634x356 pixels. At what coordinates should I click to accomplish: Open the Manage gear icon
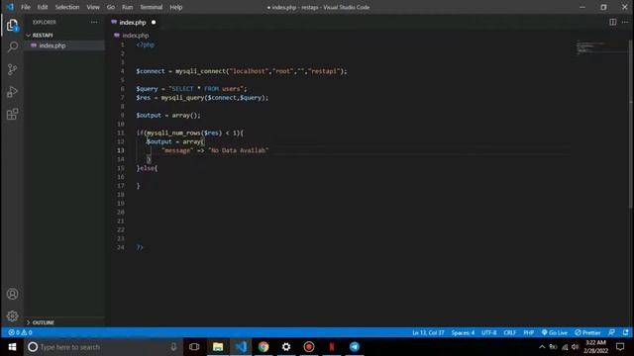click(12, 315)
